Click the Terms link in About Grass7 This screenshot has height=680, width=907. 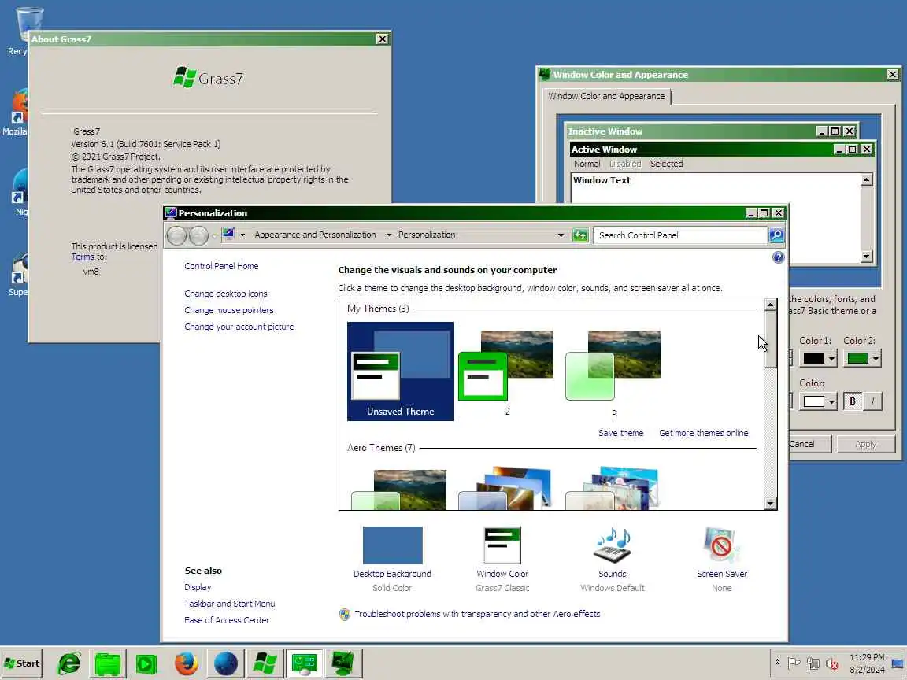pos(82,257)
